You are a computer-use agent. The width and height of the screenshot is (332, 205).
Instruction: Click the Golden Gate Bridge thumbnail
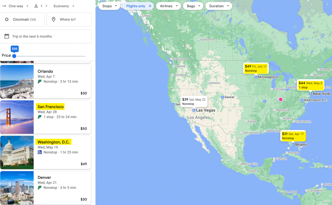point(17,117)
